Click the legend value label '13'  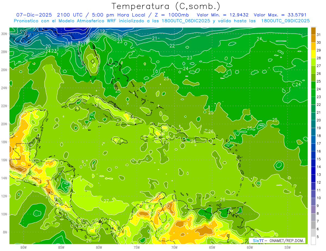point(319,175)
